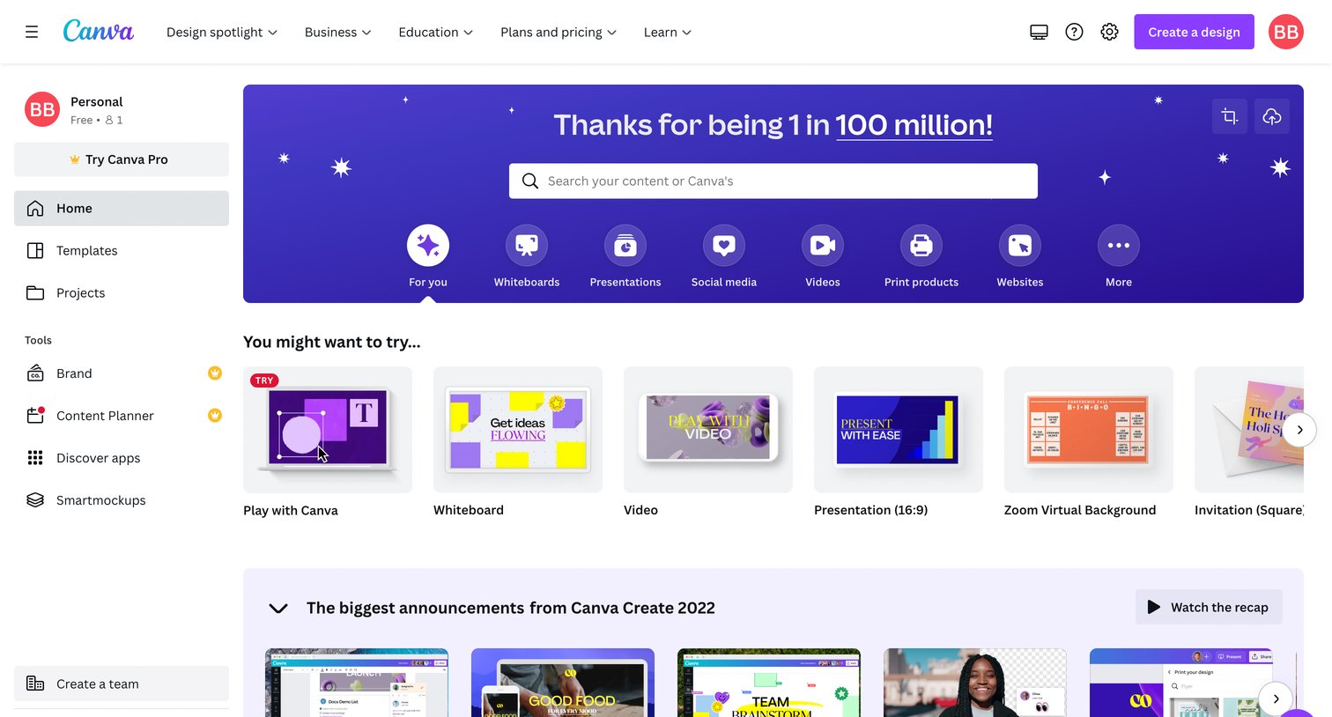The image size is (1332, 717).
Task: Open Content Planner in the sidebar
Action: 122,416
